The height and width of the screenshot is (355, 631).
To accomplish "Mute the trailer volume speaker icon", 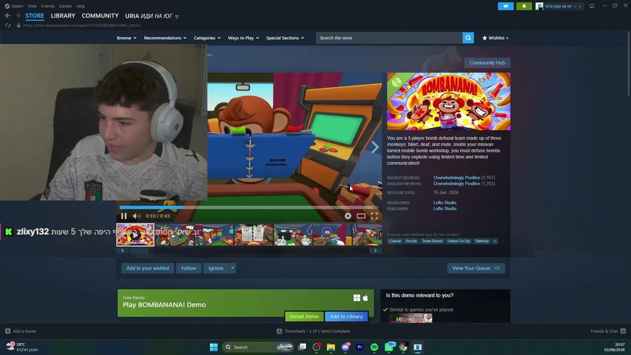I will [x=137, y=216].
